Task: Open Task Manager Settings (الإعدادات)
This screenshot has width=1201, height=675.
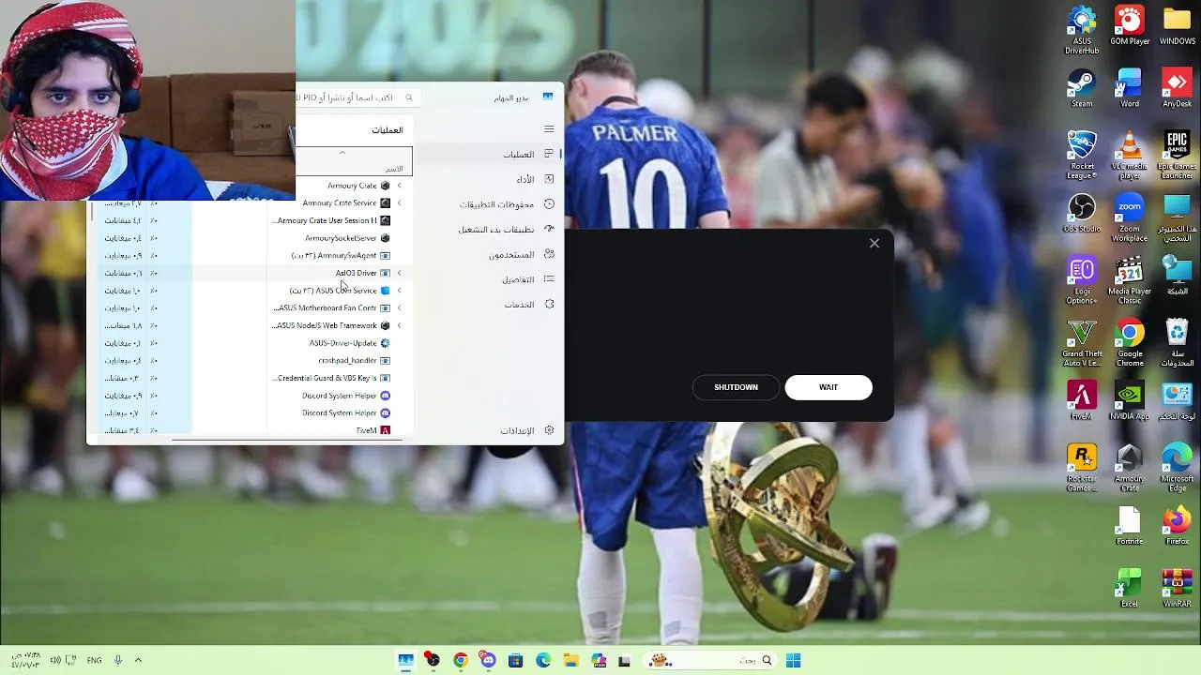Action: point(488,430)
